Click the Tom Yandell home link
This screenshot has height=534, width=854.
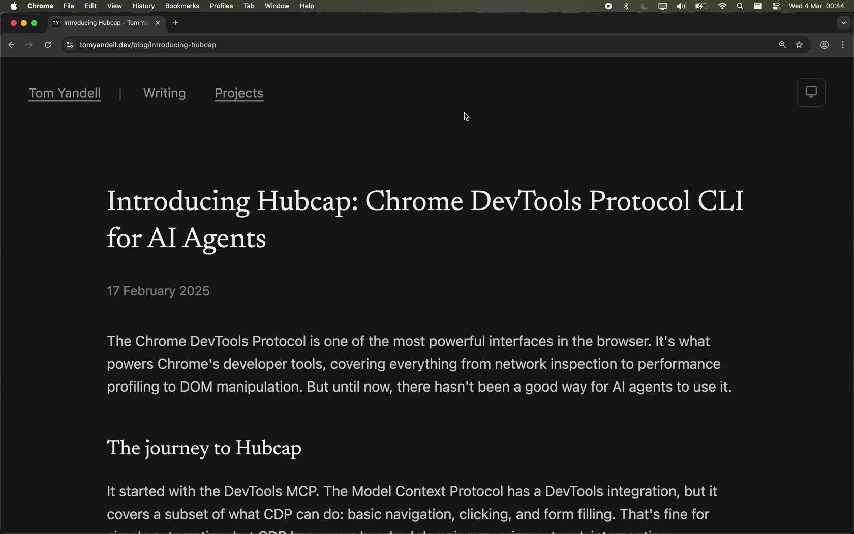[x=65, y=93]
